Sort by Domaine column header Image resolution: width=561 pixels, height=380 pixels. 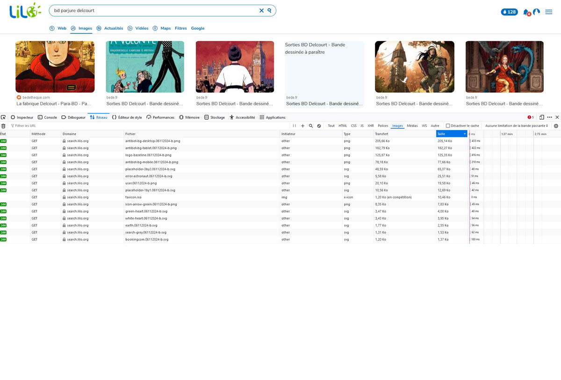(92, 134)
